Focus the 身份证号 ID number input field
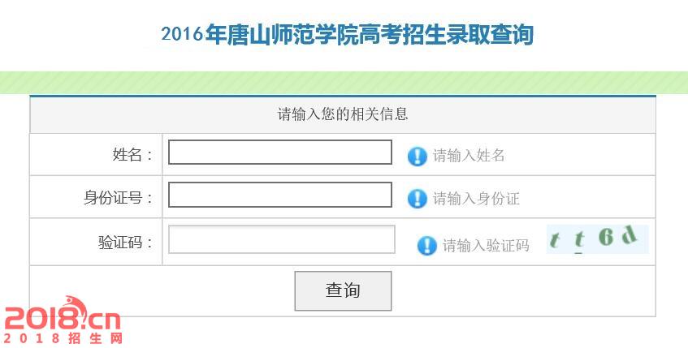Screen dimensions: 688x348 tap(279, 195)
